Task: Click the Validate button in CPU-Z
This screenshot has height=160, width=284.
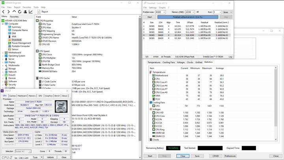Action: [x=50, y=157]
